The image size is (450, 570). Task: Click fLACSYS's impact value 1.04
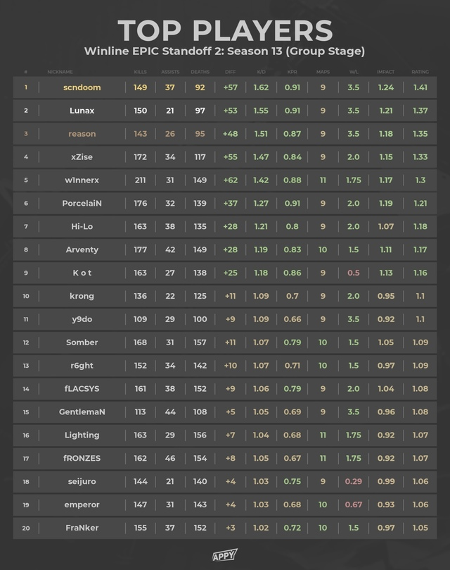[386, 389]
